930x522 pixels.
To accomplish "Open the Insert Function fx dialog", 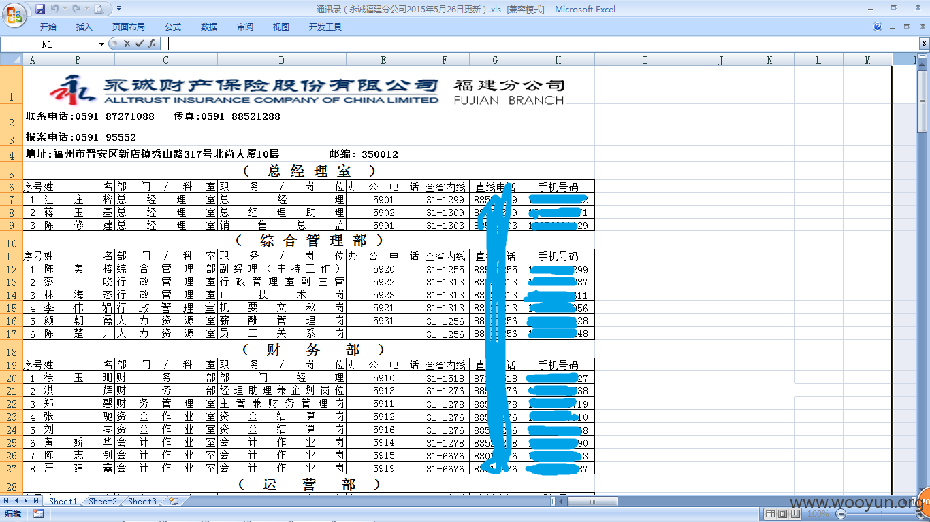I will [153, 43].
